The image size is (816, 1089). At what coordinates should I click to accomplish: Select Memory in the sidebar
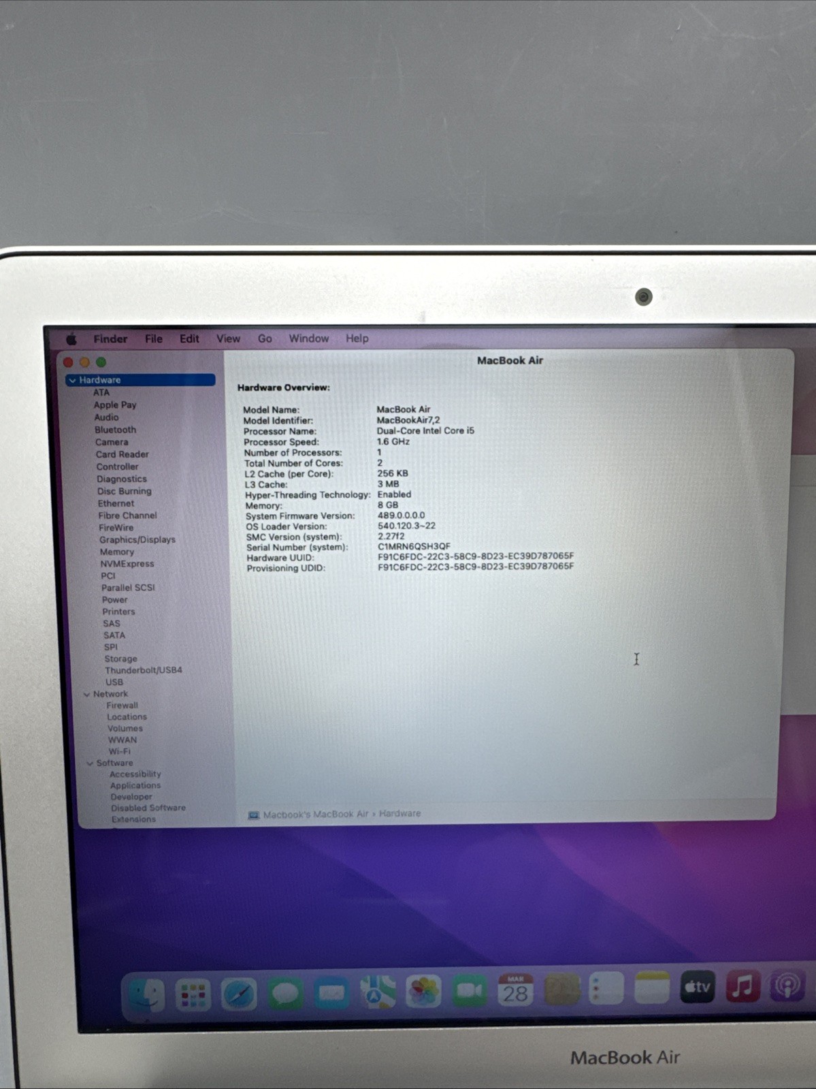(117, 552)
